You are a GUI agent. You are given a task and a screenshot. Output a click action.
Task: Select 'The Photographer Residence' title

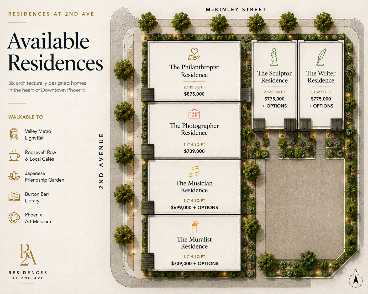pos(194,129)
